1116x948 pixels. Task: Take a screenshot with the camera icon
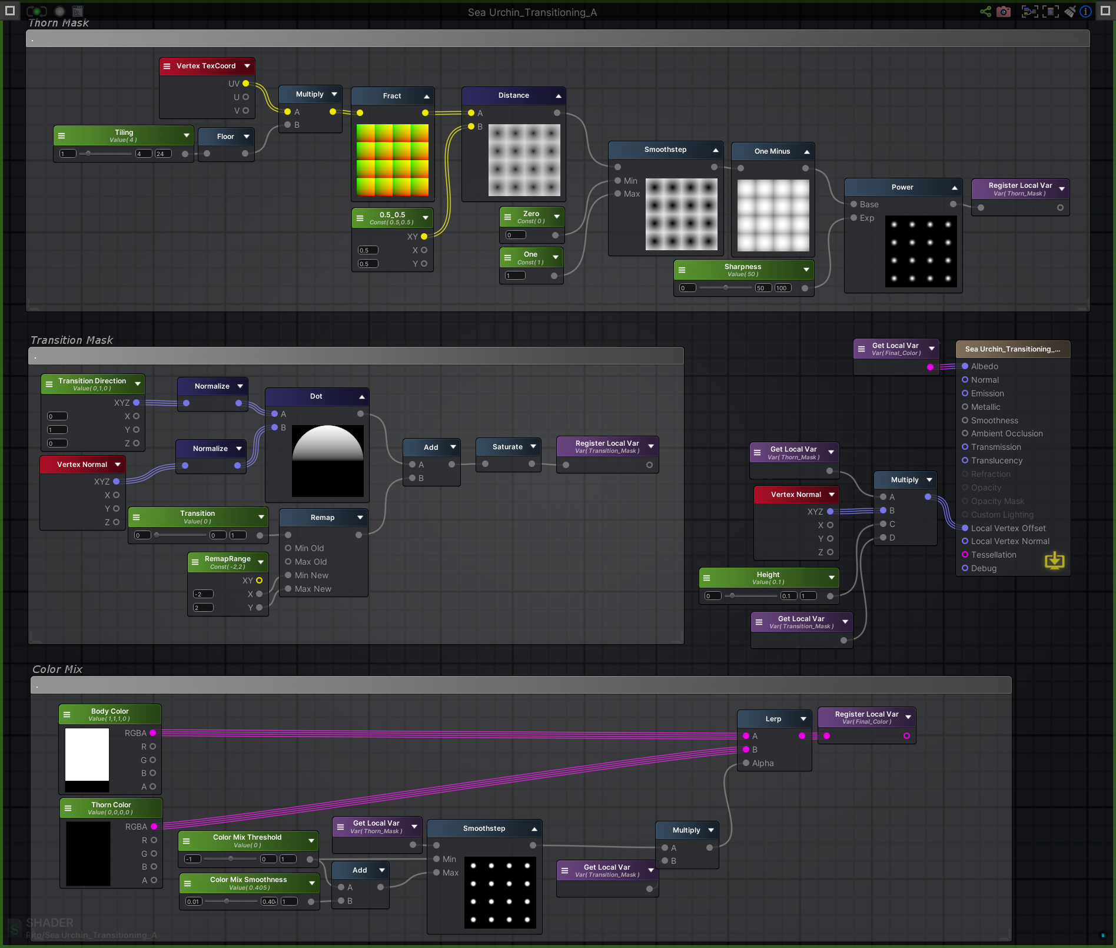click(1004, 11)
